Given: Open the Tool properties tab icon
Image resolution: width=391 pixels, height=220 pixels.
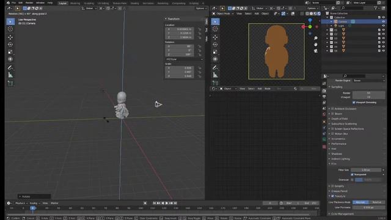Looking at the screenshot, I should point(324,84).
